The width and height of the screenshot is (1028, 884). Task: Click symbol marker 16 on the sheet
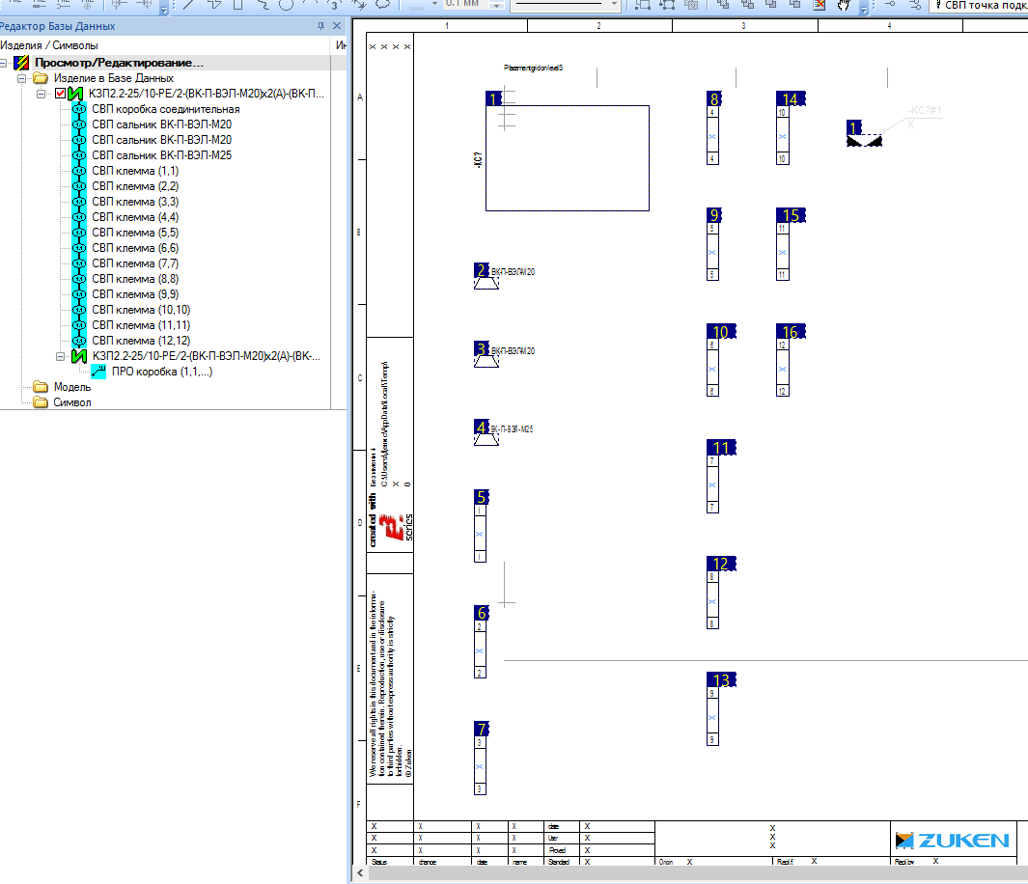(x=790, y=332)
